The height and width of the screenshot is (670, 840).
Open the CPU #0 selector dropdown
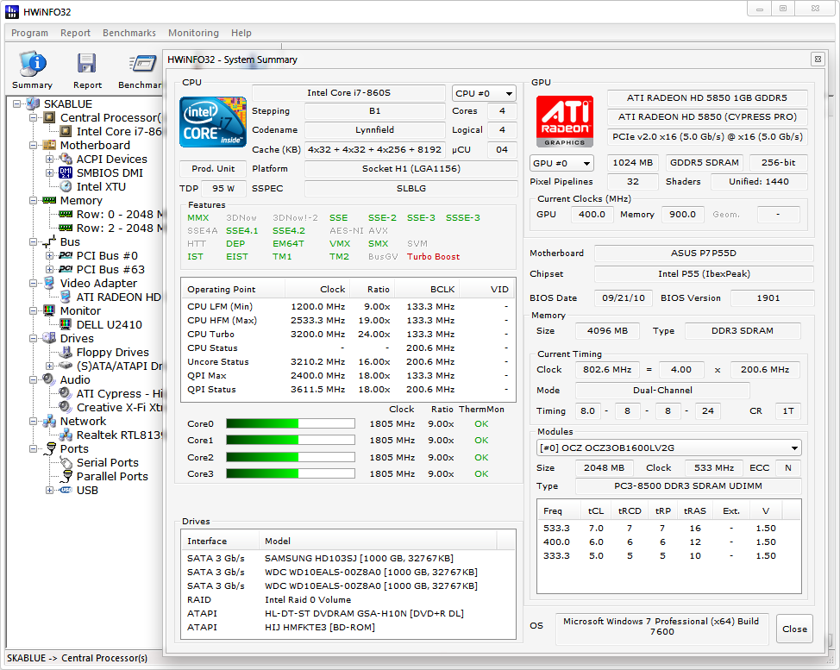(484, 93)
